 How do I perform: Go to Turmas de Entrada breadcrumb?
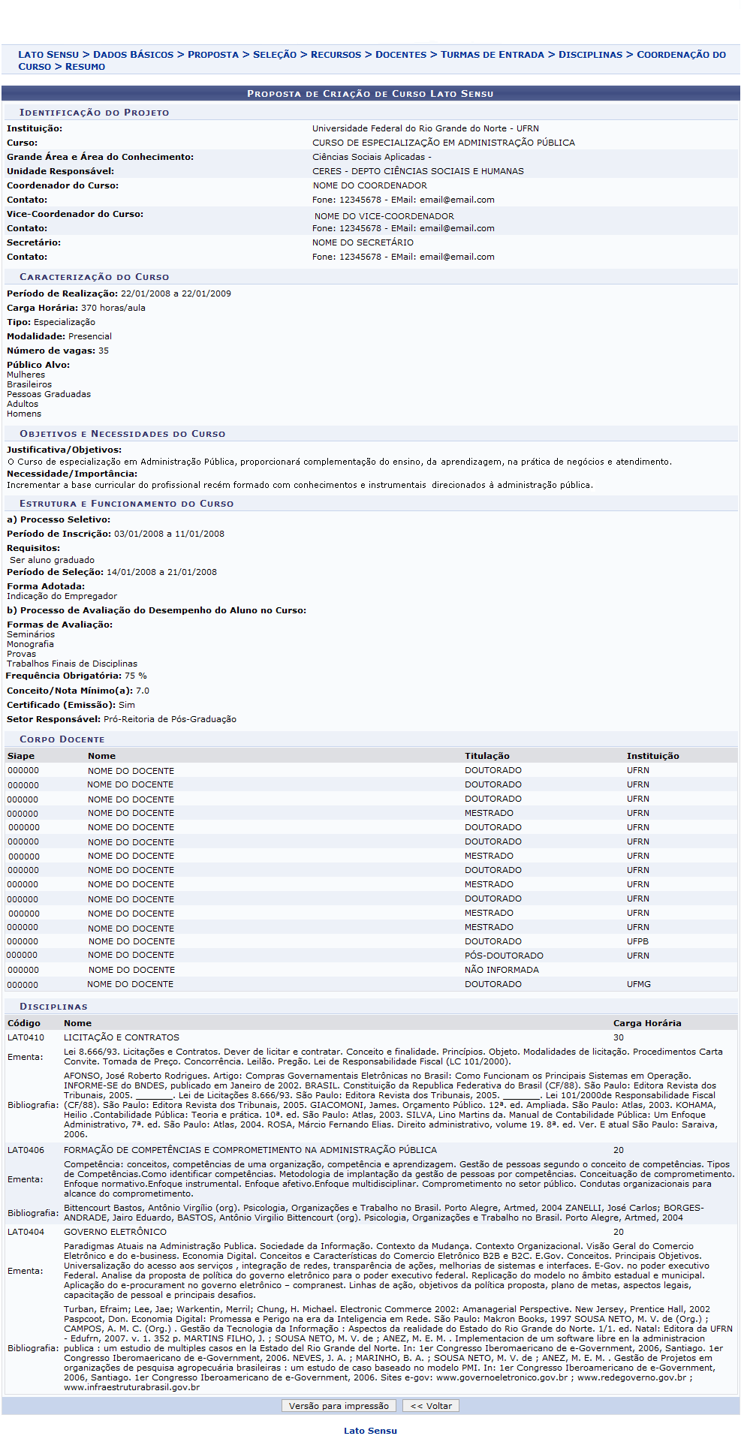492,55
